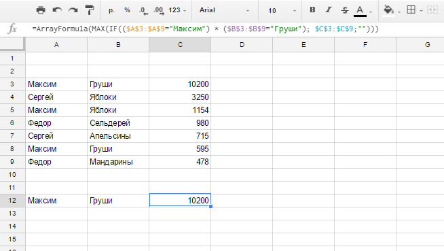444x251 pixels.
Task: Click cell B3 with Груши
Action: (x=118, y=84)
